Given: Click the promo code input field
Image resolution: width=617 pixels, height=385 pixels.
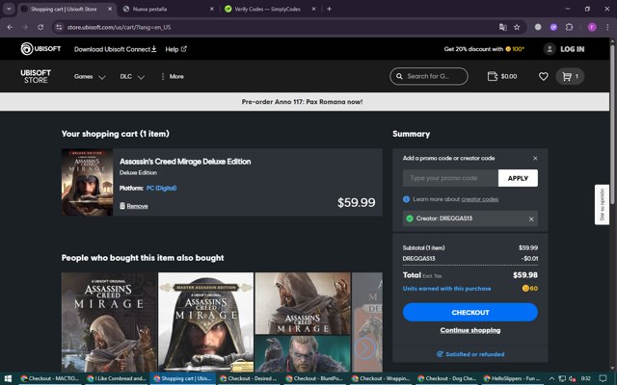Looking at the screenshot, I should 450,178.
